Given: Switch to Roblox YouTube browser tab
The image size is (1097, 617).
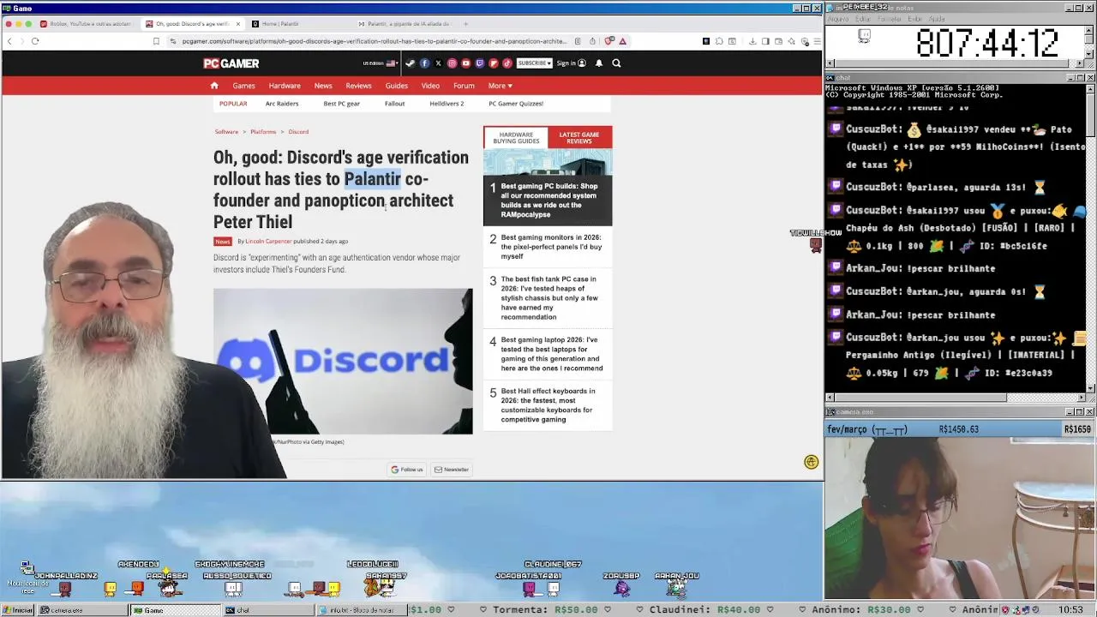Looking at the screenshot, I should pos(86,24).
